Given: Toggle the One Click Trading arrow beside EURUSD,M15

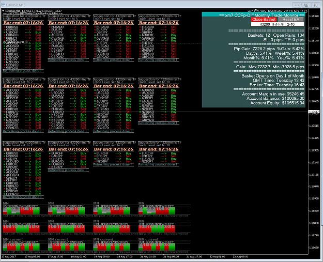Looking at the screenshot, I should coord(3,11).
